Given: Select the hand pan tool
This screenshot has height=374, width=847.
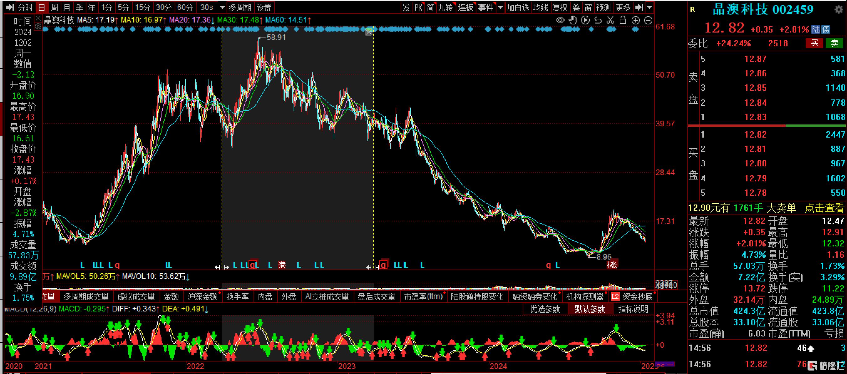Looking at the screenshot, I should tap(573, 20).
